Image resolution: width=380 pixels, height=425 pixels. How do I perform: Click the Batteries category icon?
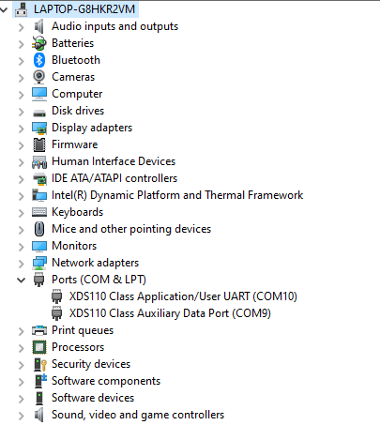point(39,43)
